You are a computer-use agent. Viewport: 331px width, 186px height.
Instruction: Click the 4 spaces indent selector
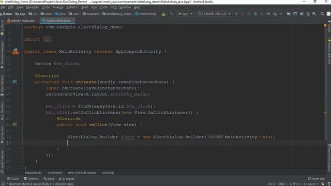(x=311, y=184)
